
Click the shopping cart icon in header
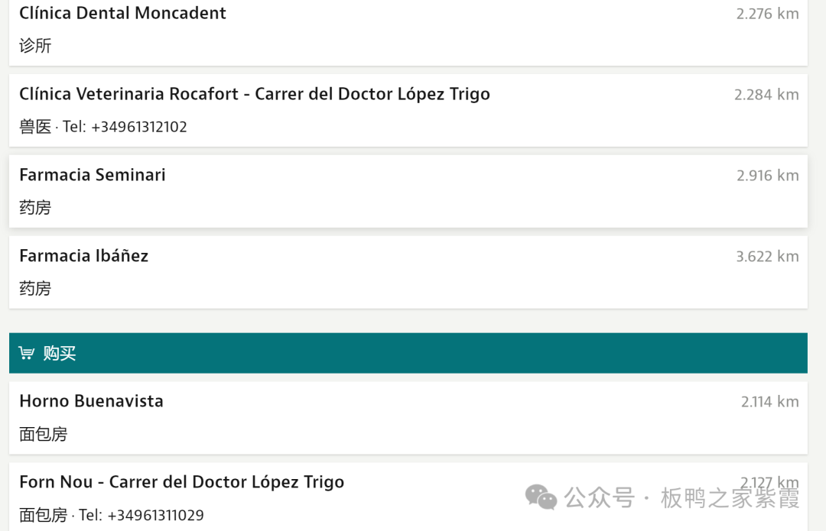coord(27,353)
